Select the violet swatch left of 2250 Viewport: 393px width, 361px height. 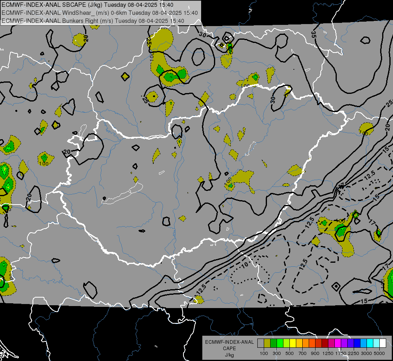[x=350, y=343]
